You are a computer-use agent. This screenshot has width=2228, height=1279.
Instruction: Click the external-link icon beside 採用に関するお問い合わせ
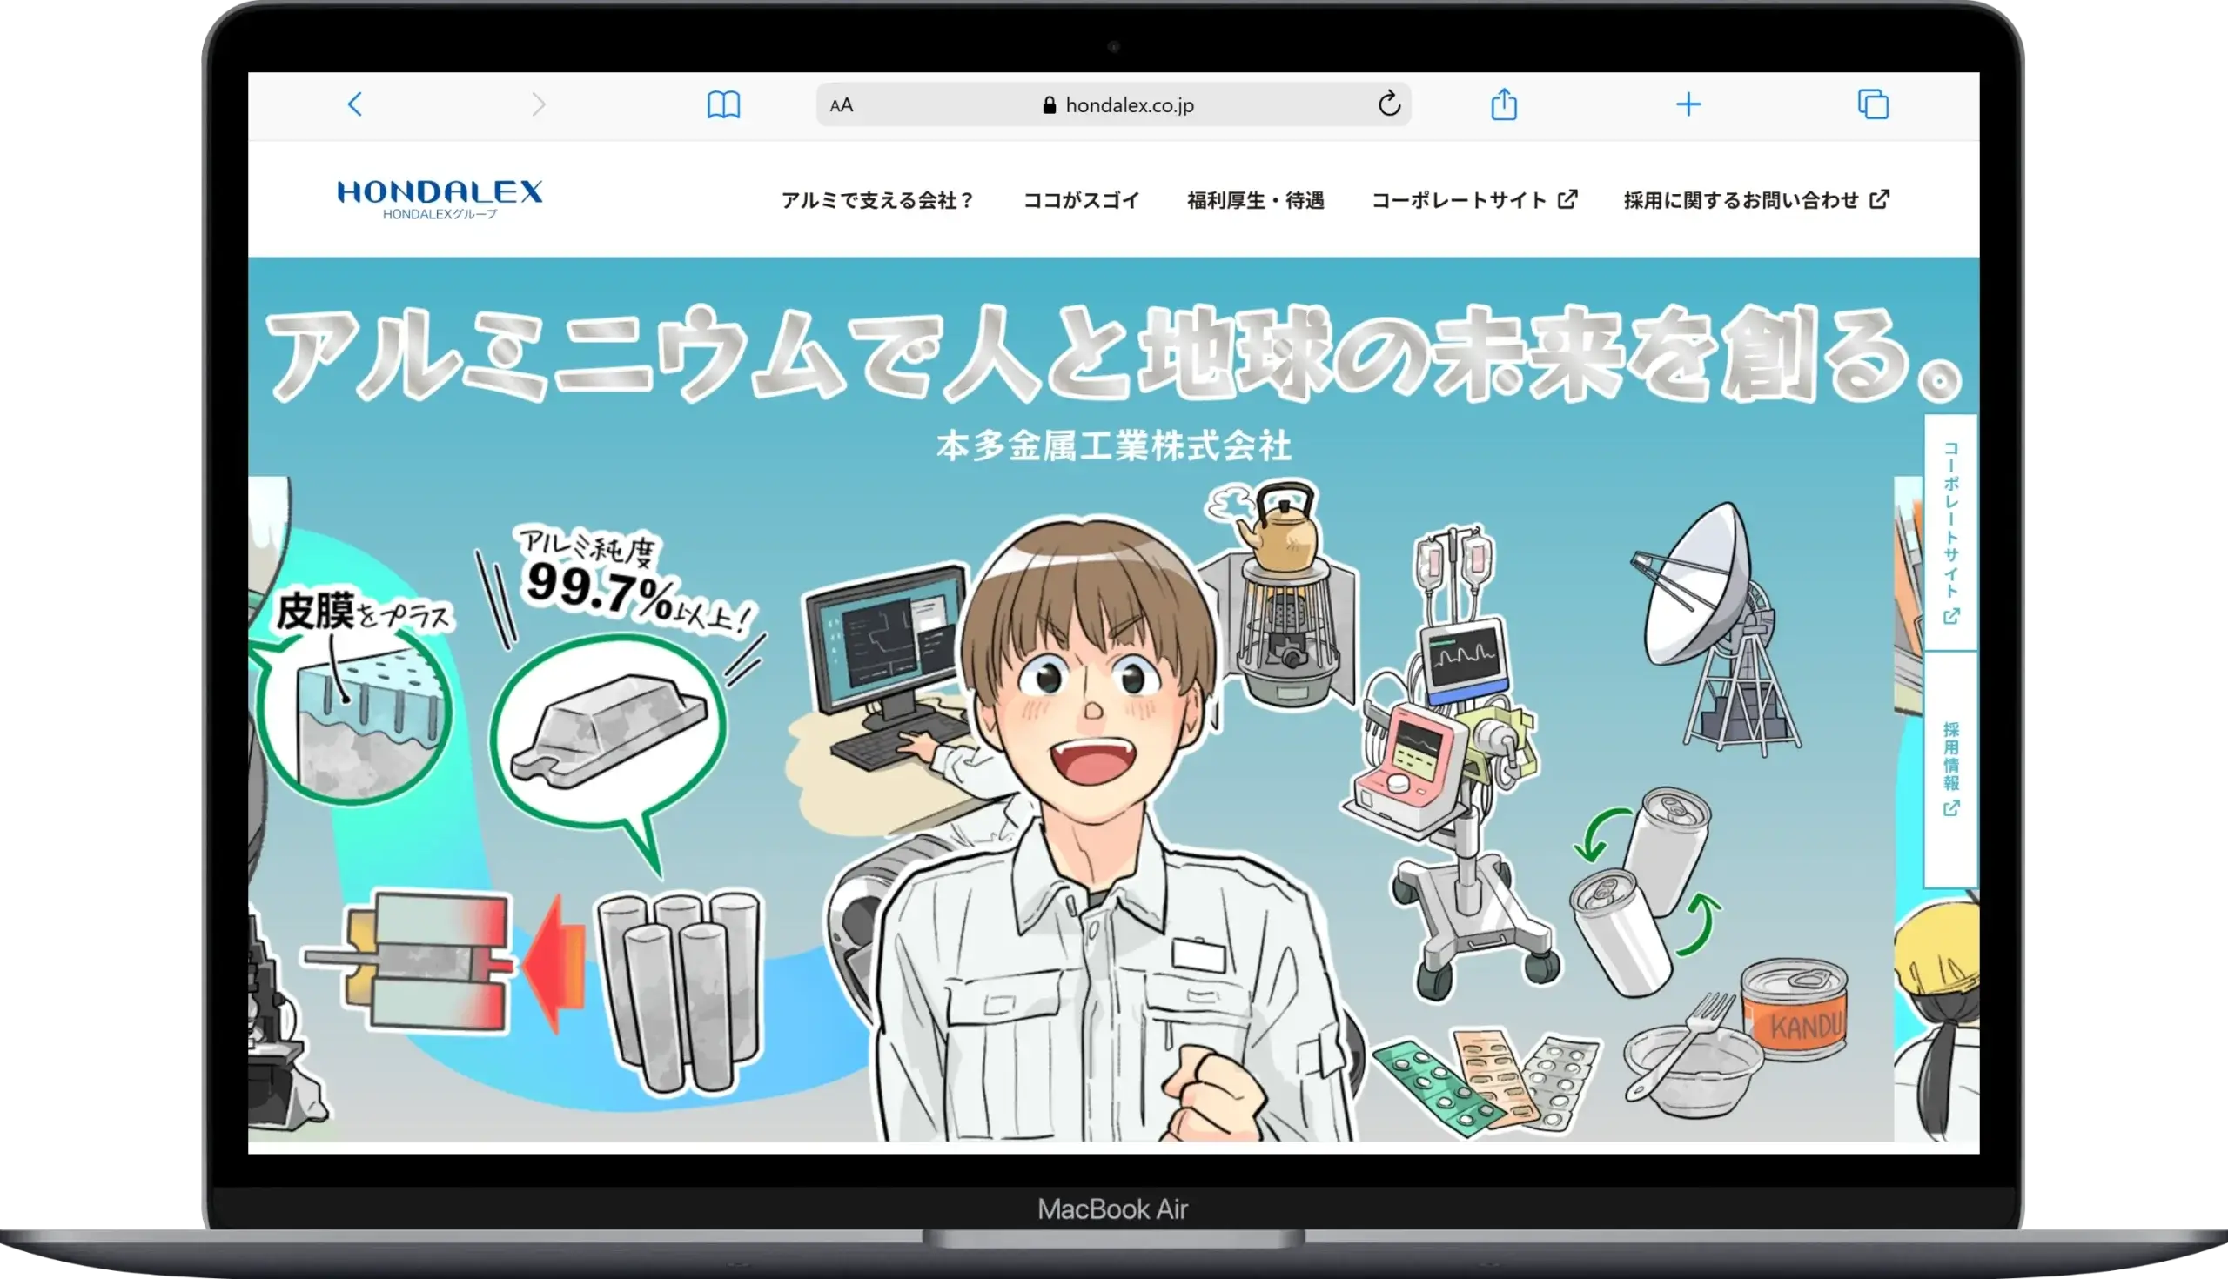1878,199
